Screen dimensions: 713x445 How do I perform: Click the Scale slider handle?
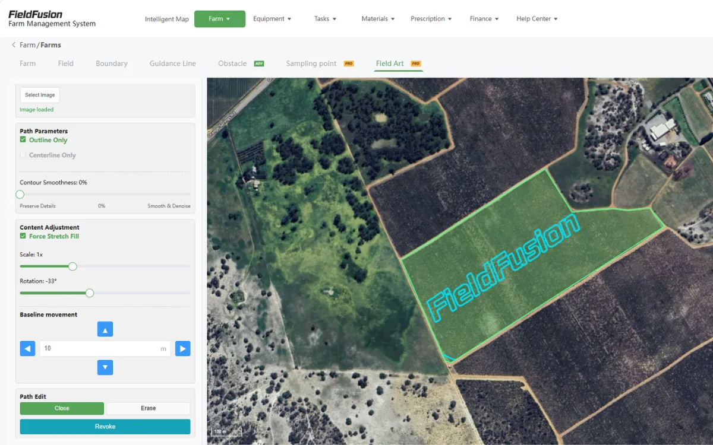point(72,266)
